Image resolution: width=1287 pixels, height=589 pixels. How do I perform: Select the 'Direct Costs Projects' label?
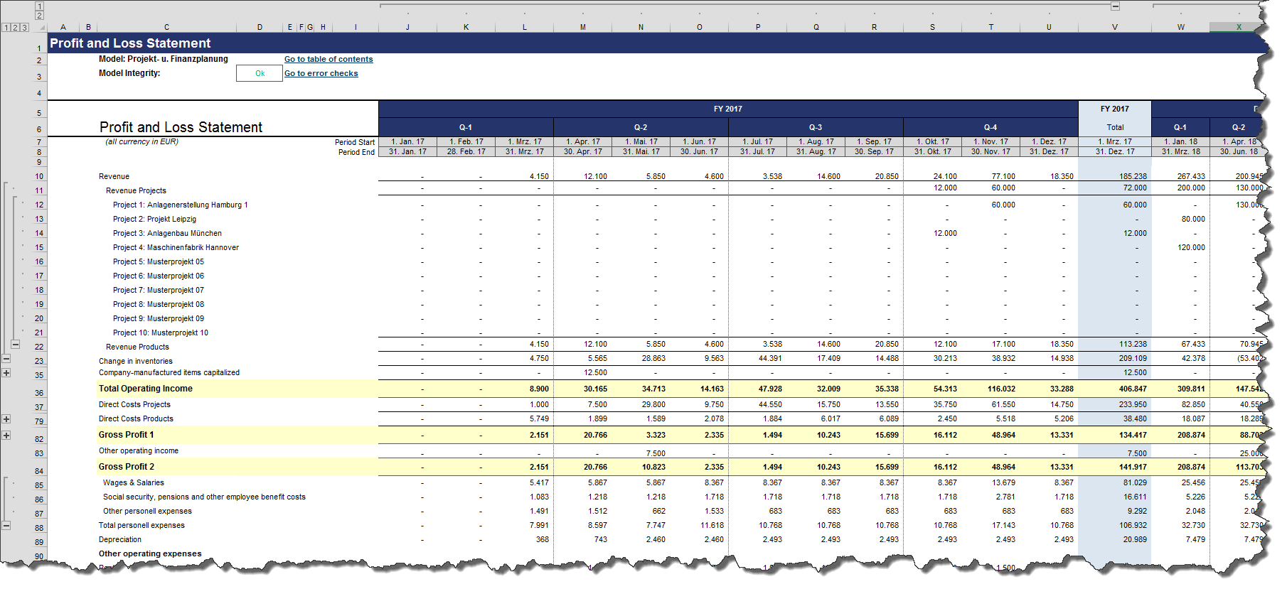pyautogui.click(x=134, y=404)
